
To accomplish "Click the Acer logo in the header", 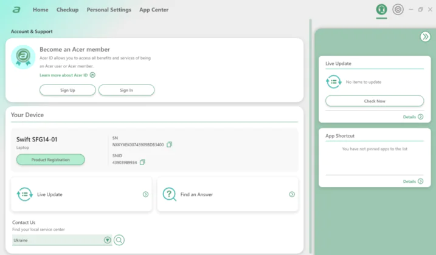I will pos(16,10).
